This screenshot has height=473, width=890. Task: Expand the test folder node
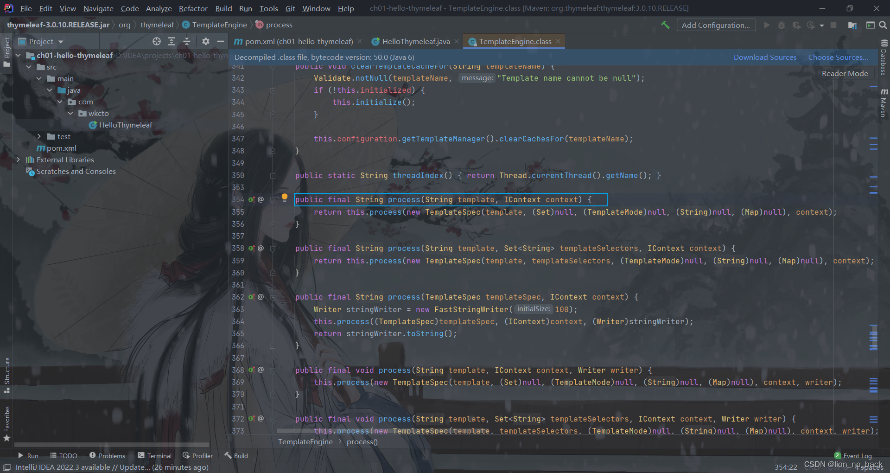[39, 136]
